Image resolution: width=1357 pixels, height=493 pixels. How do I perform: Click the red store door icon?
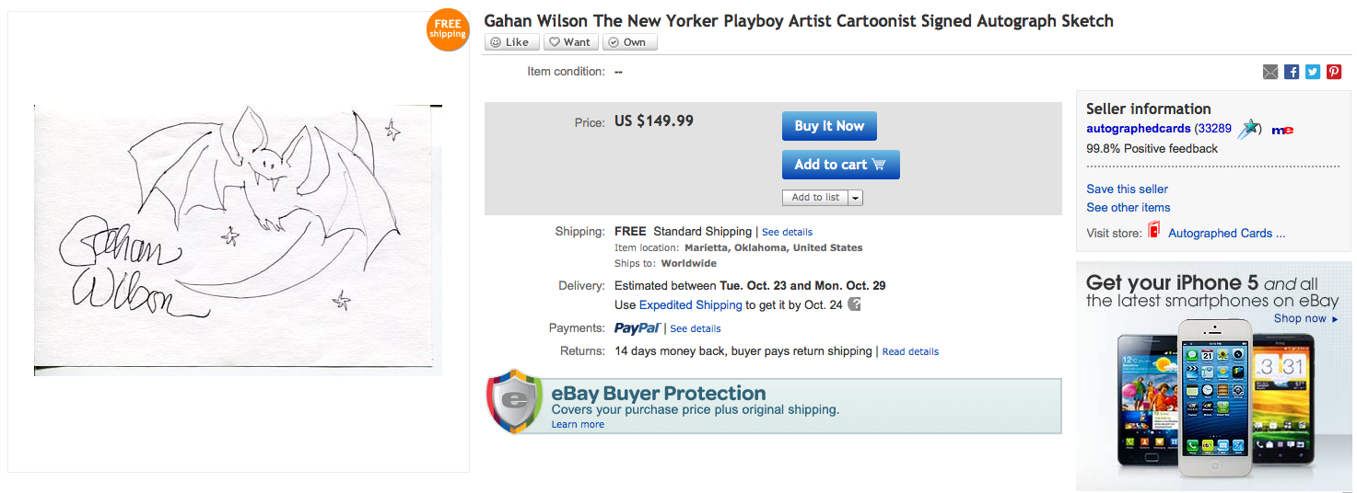[x=1153, y=231]
